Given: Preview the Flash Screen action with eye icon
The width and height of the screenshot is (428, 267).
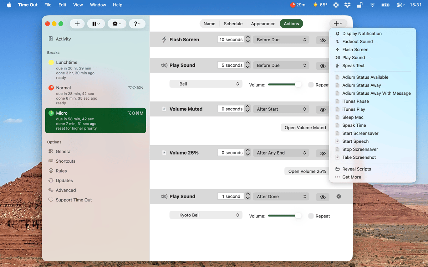Looking at the screenshot, I should point(322,40).
